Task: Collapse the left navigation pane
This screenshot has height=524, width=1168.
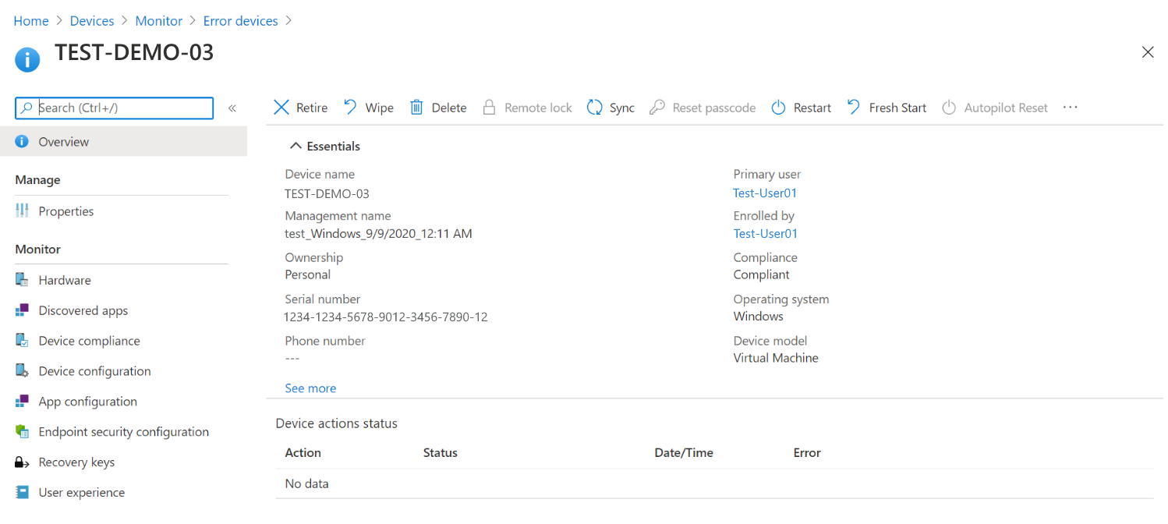Action: [232, 108]
